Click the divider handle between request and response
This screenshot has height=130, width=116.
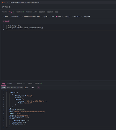(x=80, y=81)
